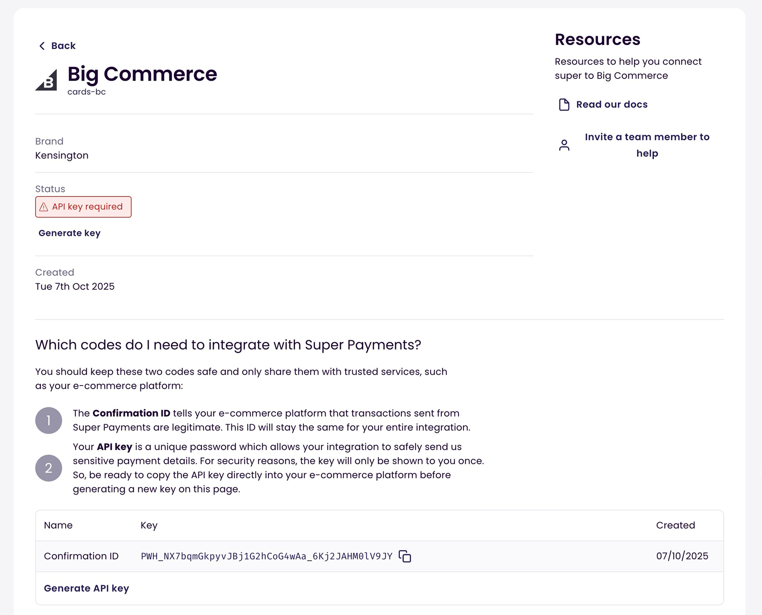Click the Created column header in the table
Screen dimensions: 762x615
[x=675, y=525]
